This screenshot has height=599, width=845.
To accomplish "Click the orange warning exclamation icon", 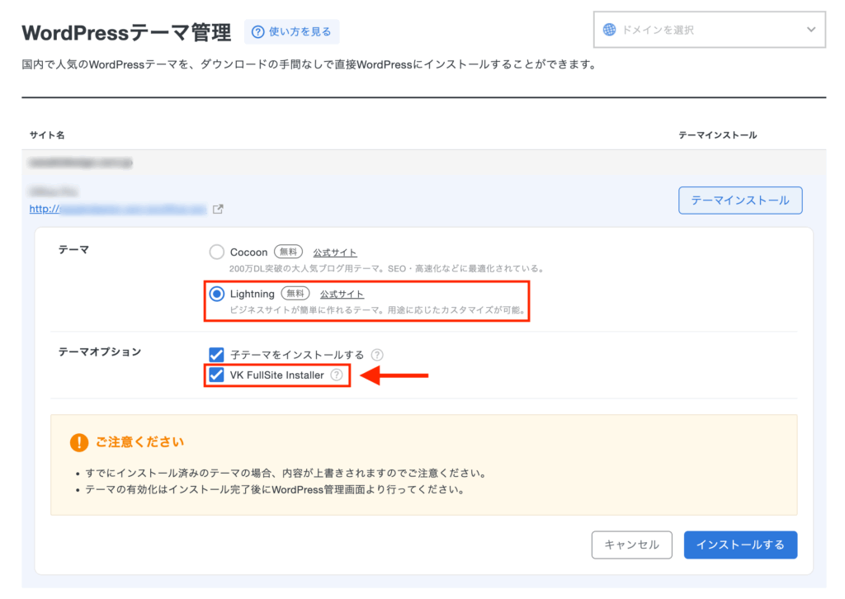I will click(79, 442).
